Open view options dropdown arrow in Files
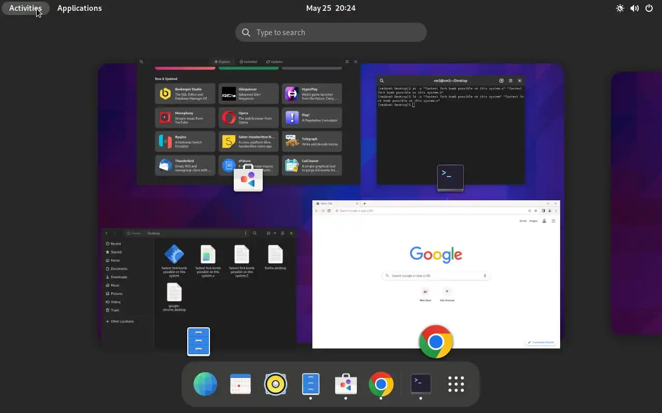The width and height of the screenshot is (662, 413). (x=275, y=233)
